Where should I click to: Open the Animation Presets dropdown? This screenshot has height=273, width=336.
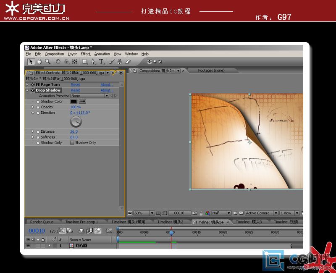tap(89, 96)
